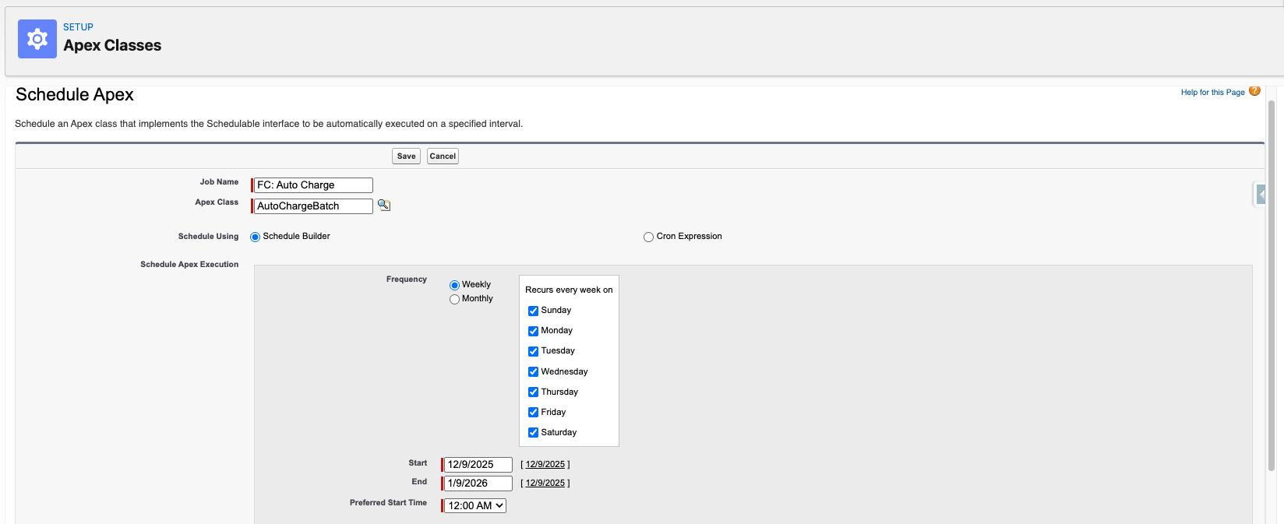Edit the Apex Class field
The height and width of the screenshot is (524, 1284).
tap(313, 206)
